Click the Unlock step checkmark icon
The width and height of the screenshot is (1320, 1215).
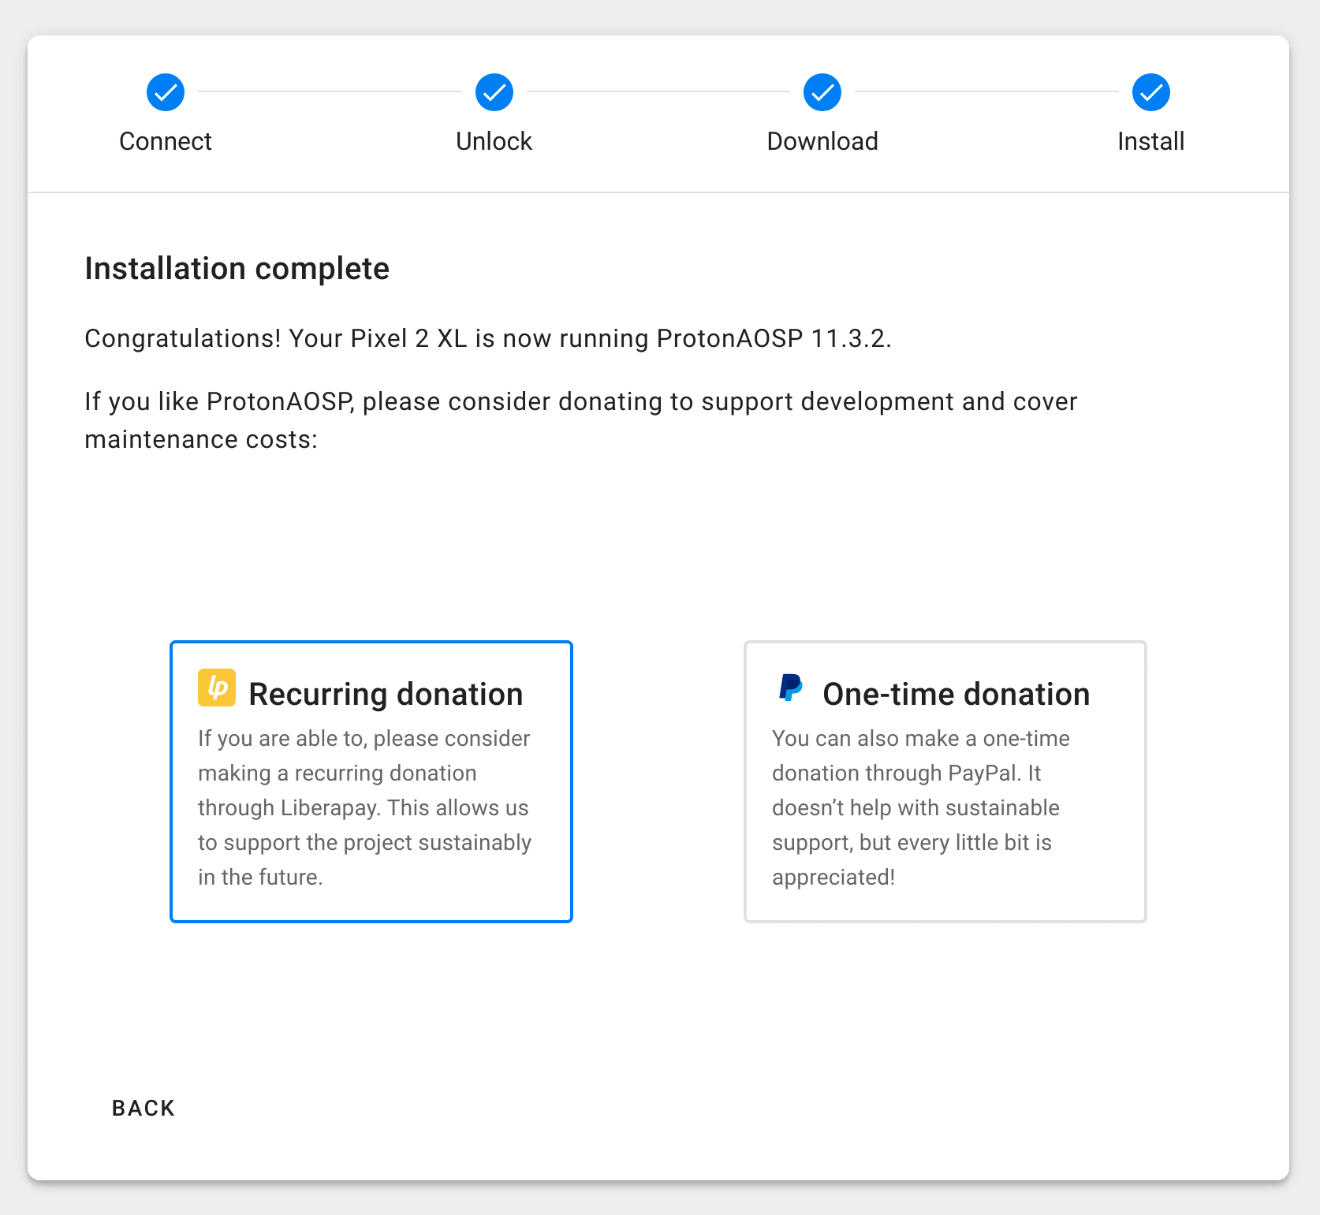coord(494,92)
